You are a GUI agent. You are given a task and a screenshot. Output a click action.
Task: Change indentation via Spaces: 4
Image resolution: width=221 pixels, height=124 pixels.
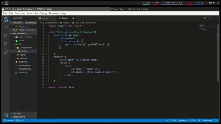click(183, 120)
